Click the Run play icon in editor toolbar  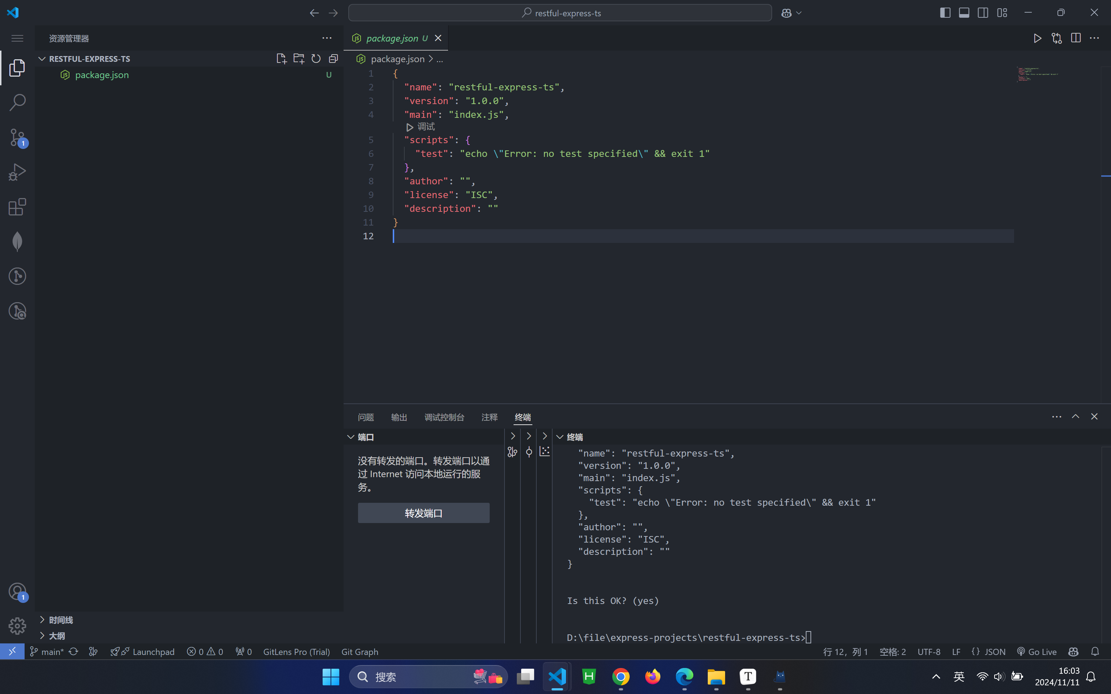click(1037, 38)
